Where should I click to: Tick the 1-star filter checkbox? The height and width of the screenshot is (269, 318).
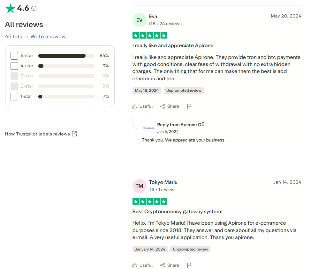tap(14, 97)
